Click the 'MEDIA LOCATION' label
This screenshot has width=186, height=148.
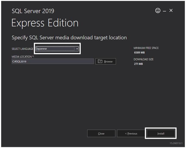[23, 57]
